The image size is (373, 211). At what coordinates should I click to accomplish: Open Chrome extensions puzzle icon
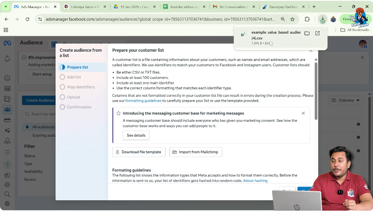click(x=307, y=19)
